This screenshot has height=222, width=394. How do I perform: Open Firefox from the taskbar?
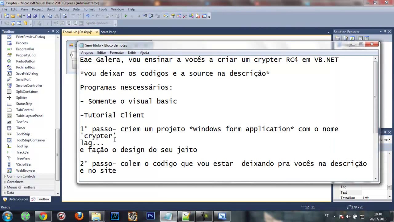pyautogui.click(x=79, y=216)
